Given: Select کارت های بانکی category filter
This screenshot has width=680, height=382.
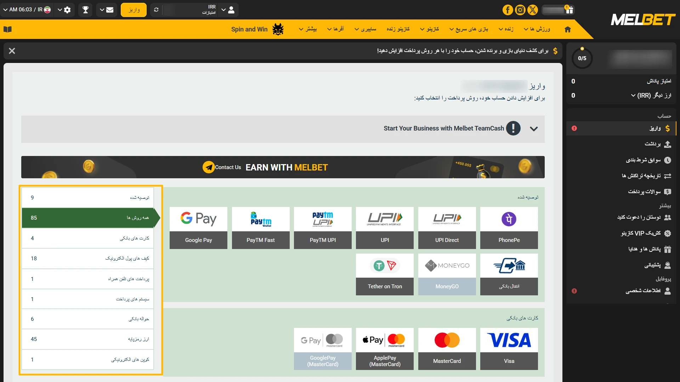Looking at the screenshot, I should (x=88, y=238).
